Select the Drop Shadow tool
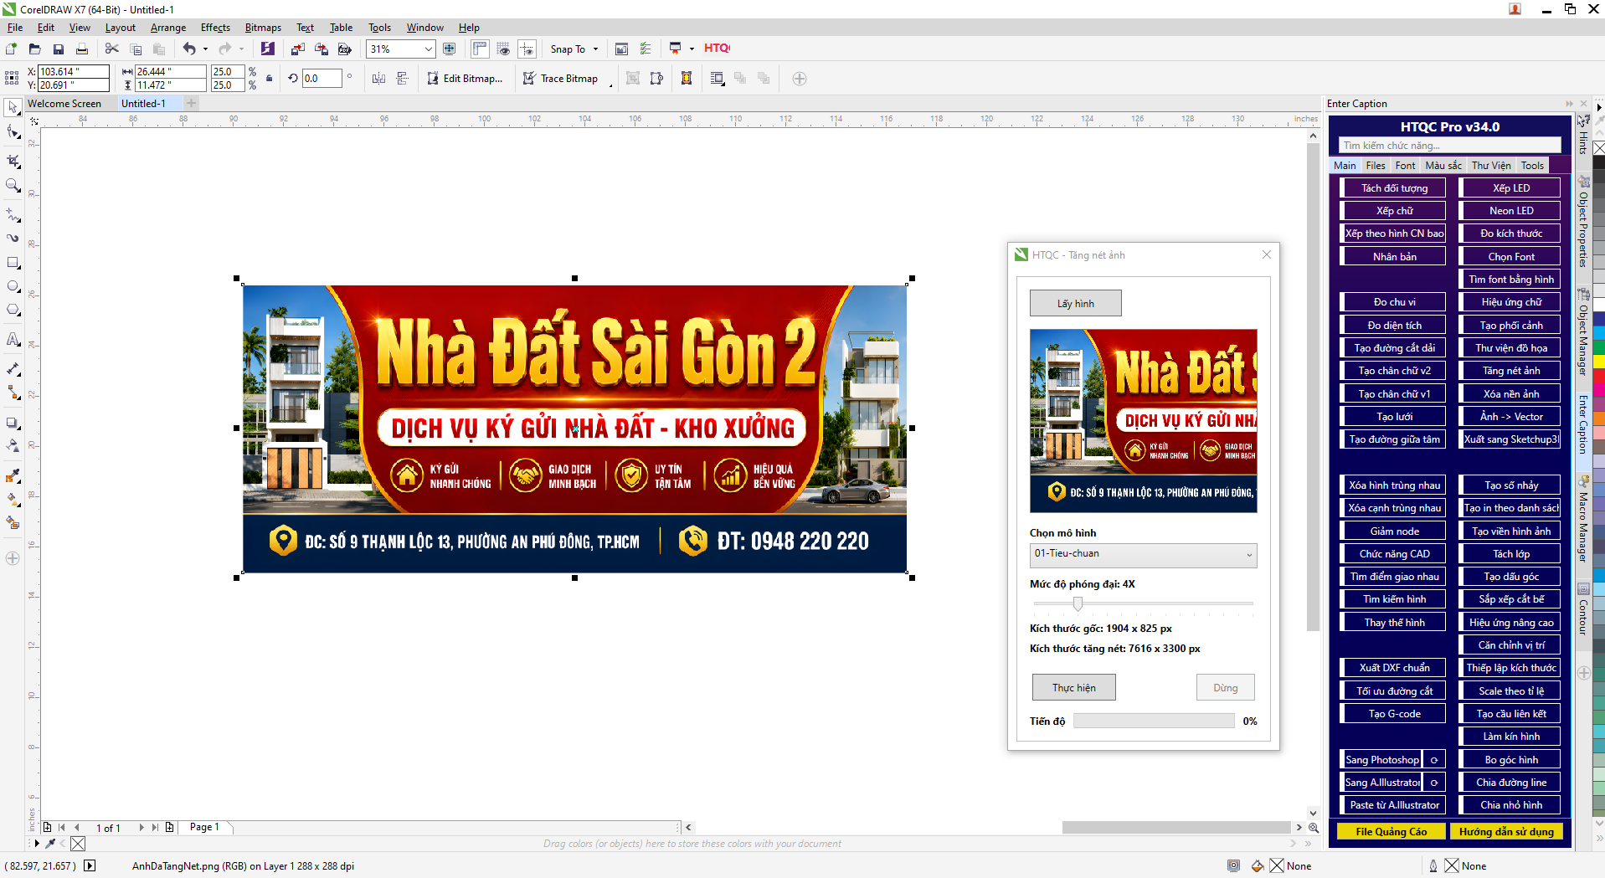The width and height of the screenshot is (1605, 878). point(13,423)
